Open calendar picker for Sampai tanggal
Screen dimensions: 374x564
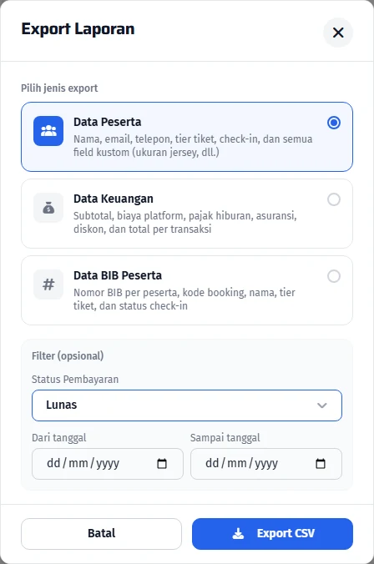pyautogui.click(x=321, y=464)
